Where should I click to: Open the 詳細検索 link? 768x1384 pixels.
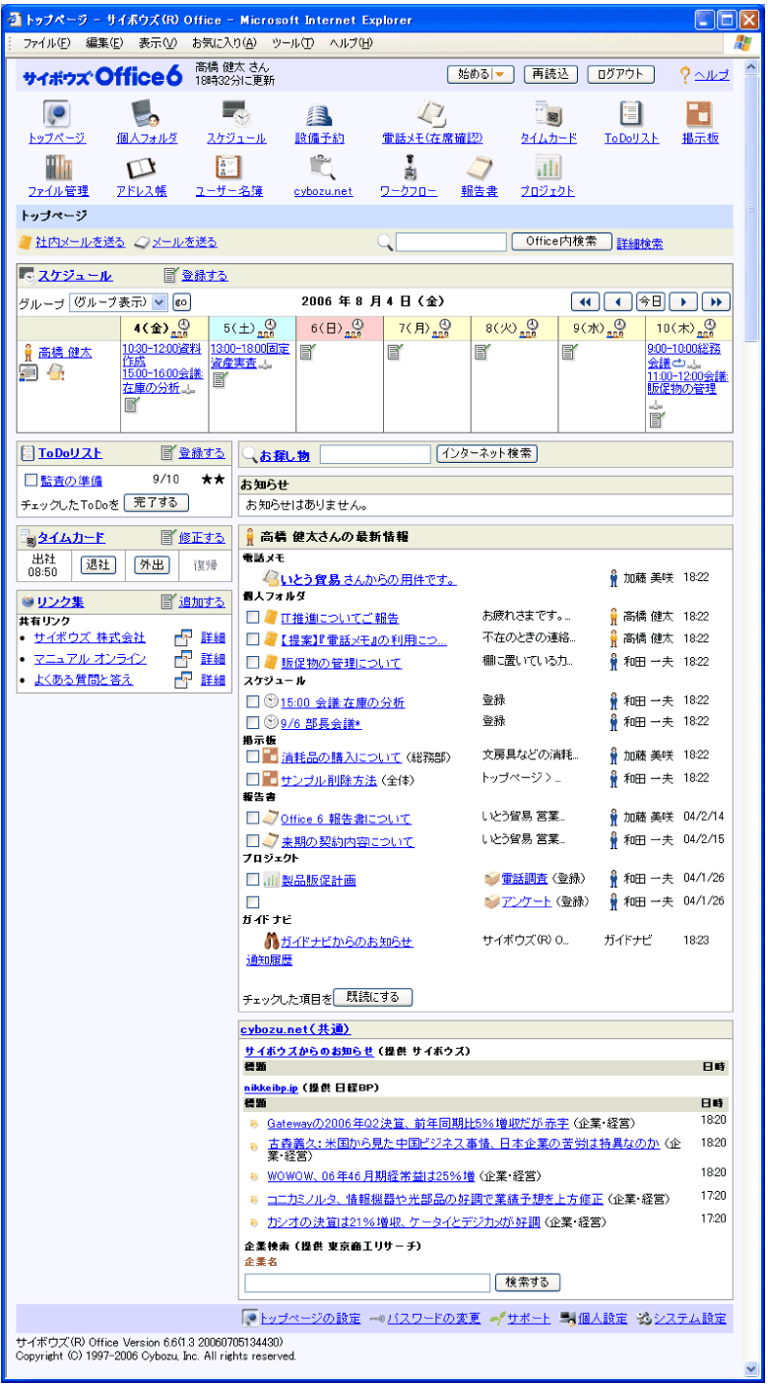[x=640, y=243]
